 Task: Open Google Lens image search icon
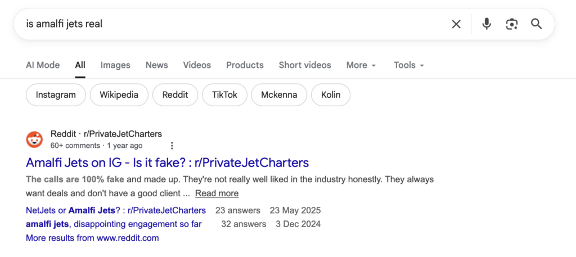point(511,24)
